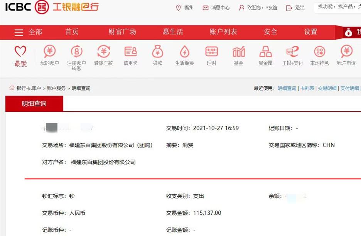Image resolution: width=361 pixels, height=236 pixels.
Task: Open the 账户申请 icon
Action: pyautogui.click(x=346, y=51)
